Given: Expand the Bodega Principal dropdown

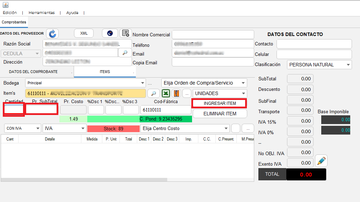Looking at the screenshot, I should [x=142, y=83].
